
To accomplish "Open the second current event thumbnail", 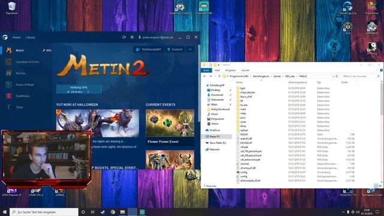I will [170, 160].
